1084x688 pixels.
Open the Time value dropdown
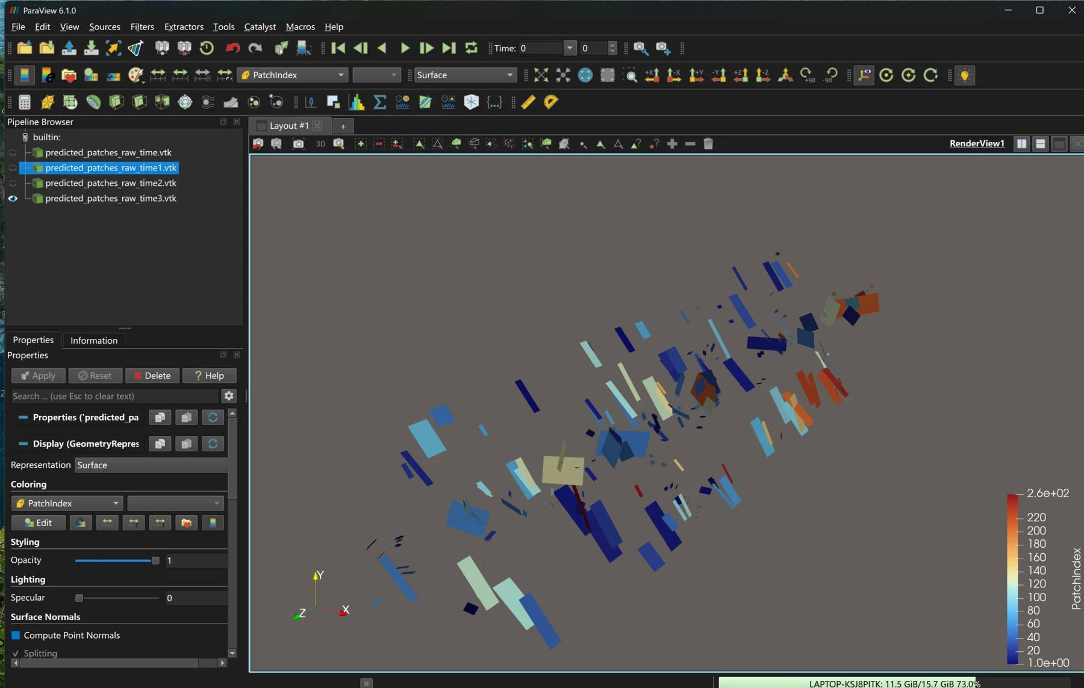click(x=569, y=48)
